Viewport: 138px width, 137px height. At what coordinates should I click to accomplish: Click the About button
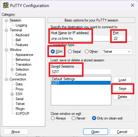pyautogui.click(x=16, y=132)
